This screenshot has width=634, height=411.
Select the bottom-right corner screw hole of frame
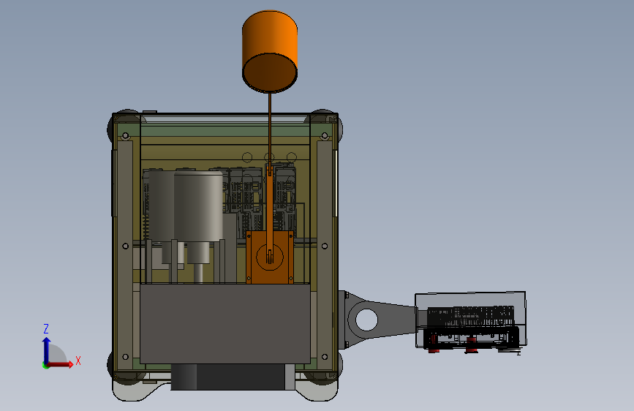325,357
